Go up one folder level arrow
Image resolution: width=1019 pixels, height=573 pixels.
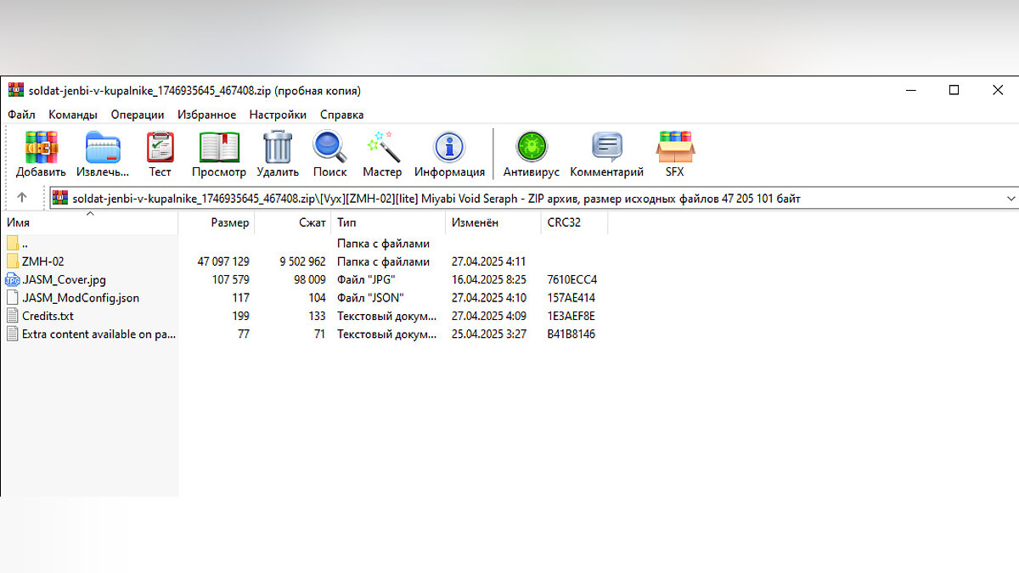tap(22, 198)
